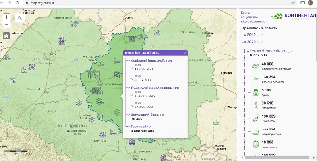
Task: Close the Тернопільська область popup
Action: coord(185,53)
